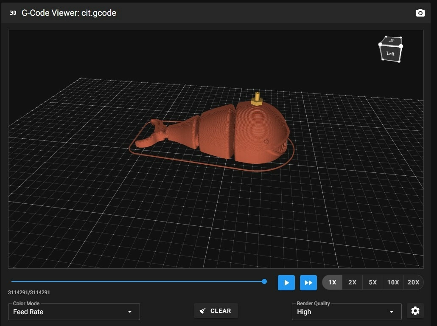
Task: Select the 5X speed option
Action: coord(373,282)
